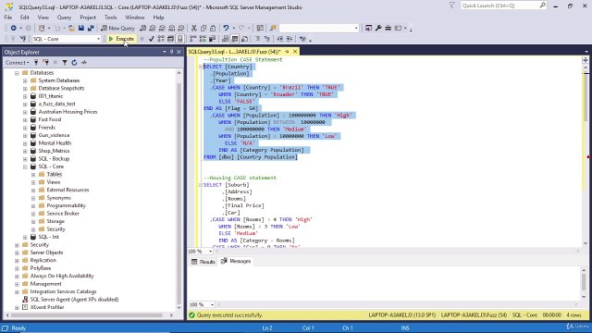592x333 pixels.
Task: Switch output to Results to Grid
Action: [x=235, y=39]
